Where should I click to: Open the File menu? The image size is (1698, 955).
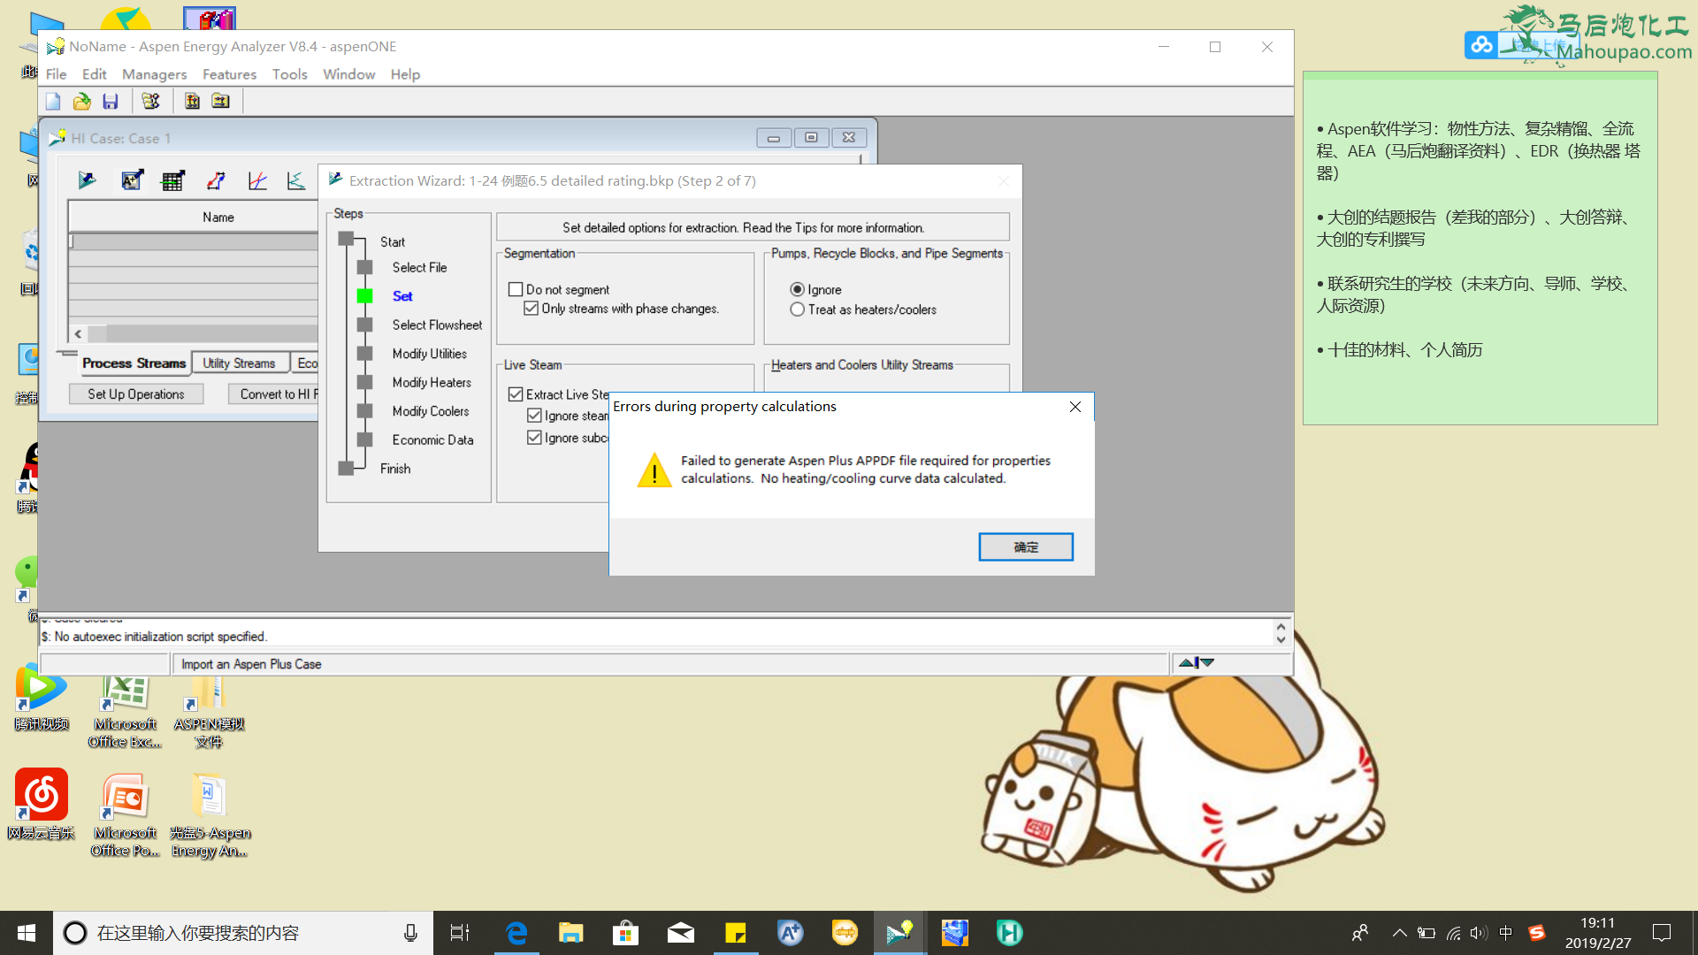click(x=56, y=74)
